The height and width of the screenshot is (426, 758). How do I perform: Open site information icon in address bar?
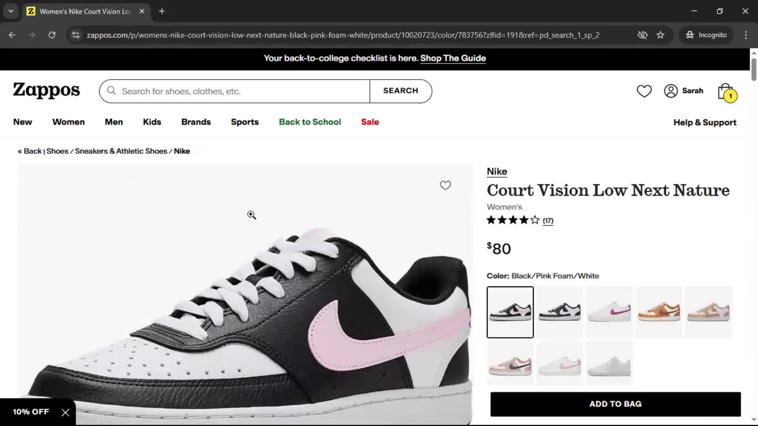76,35
